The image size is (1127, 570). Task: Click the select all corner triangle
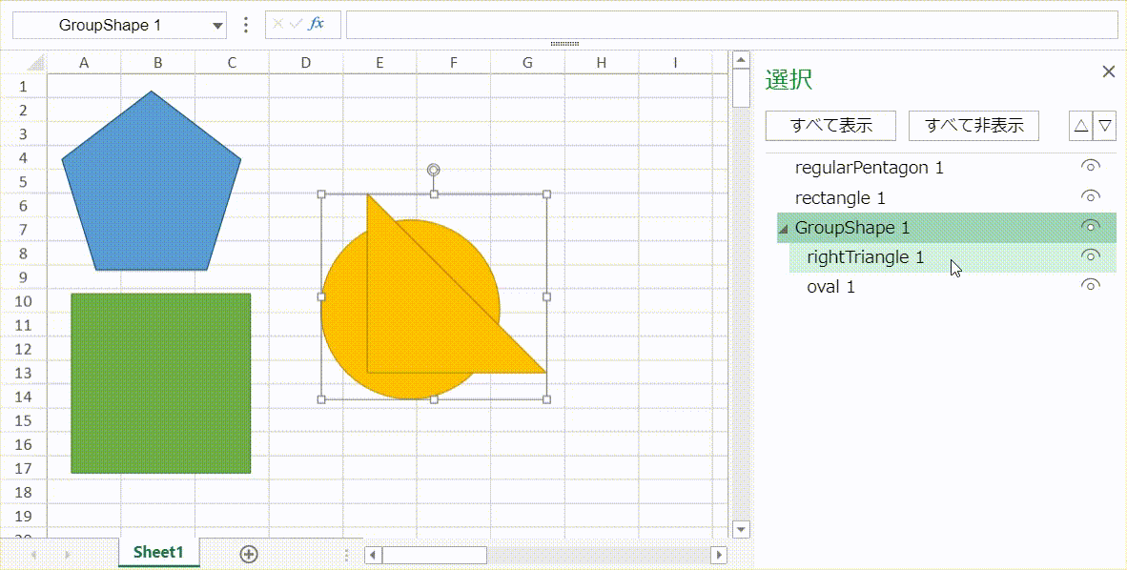coord(35,63)
